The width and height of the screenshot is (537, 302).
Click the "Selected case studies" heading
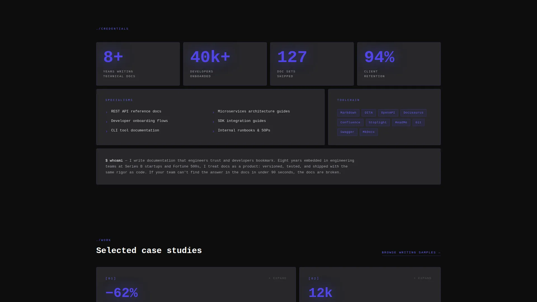tap(149, 251)
